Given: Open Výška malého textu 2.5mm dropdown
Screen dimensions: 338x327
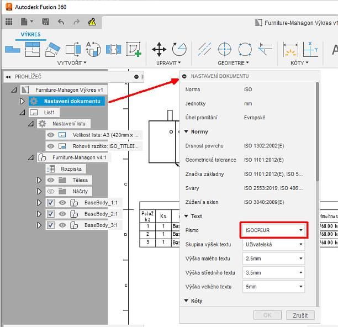Looking at the screenshot, I should point(273,259).
